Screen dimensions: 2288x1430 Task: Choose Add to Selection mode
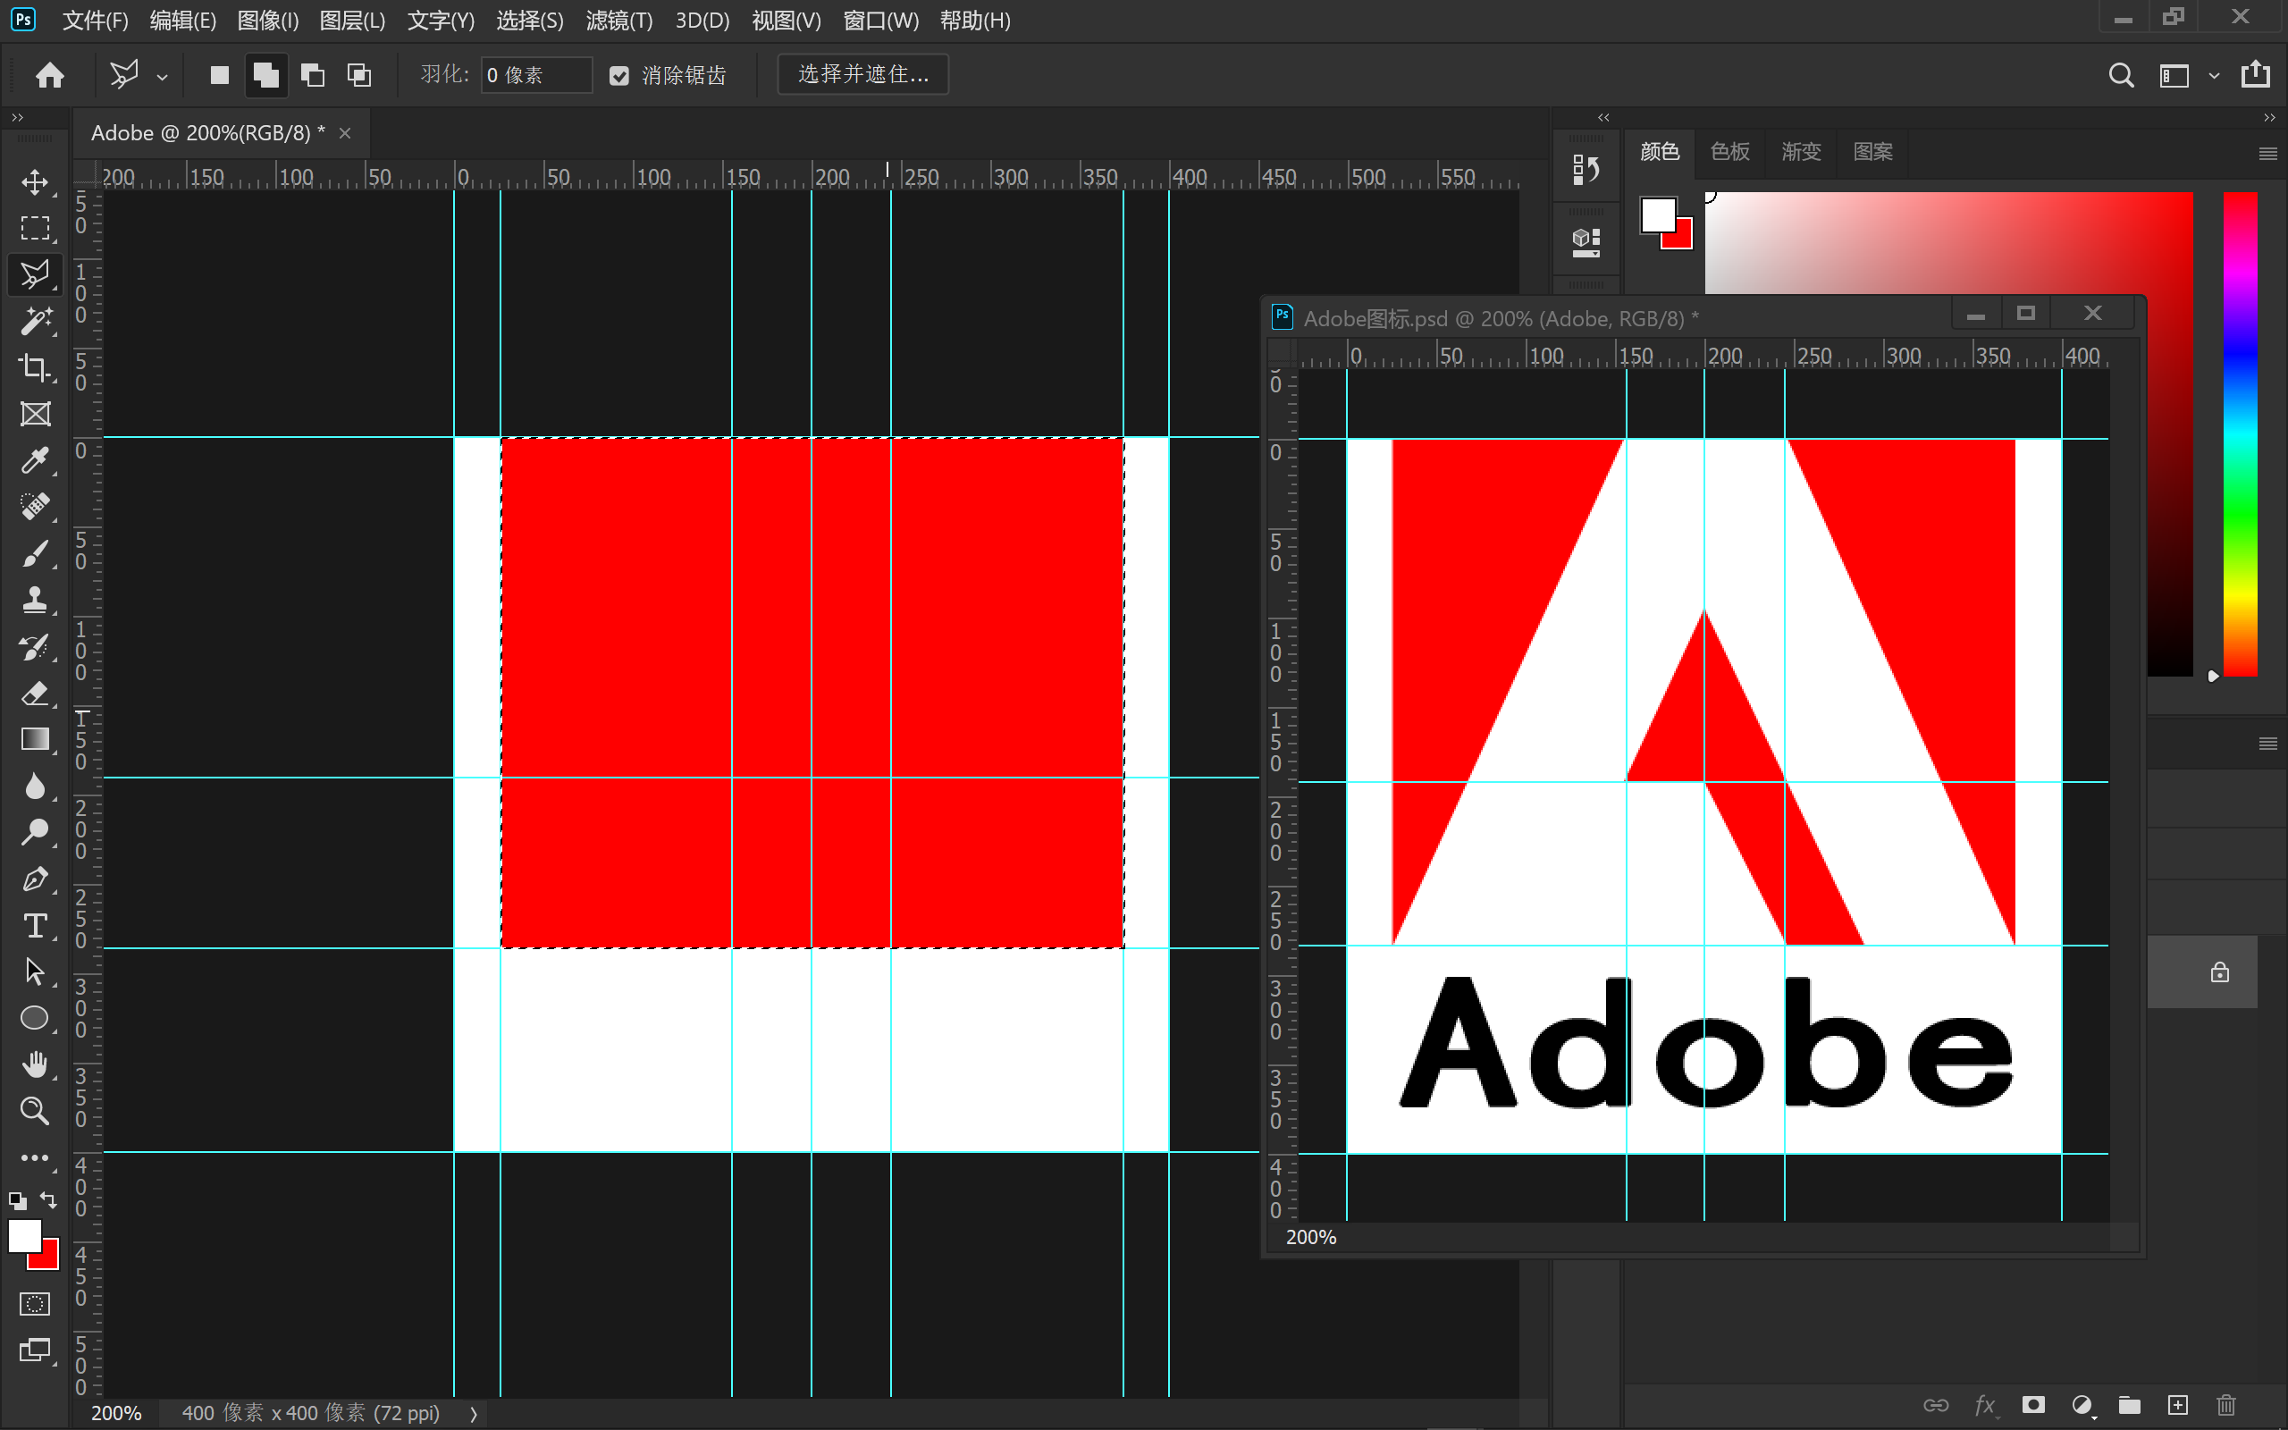click(266, 75)
